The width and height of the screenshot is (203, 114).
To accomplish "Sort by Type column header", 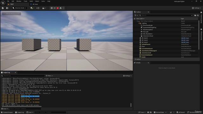I will pyautogui.click(x=182, y=19).
